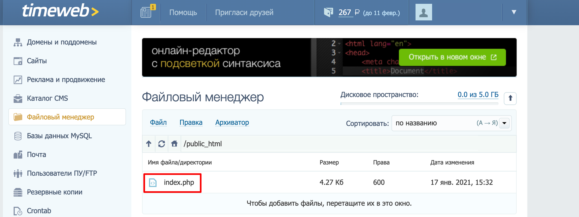Click Открыть в новом окне button
The image size is (579, 217).
click(452, 57)
